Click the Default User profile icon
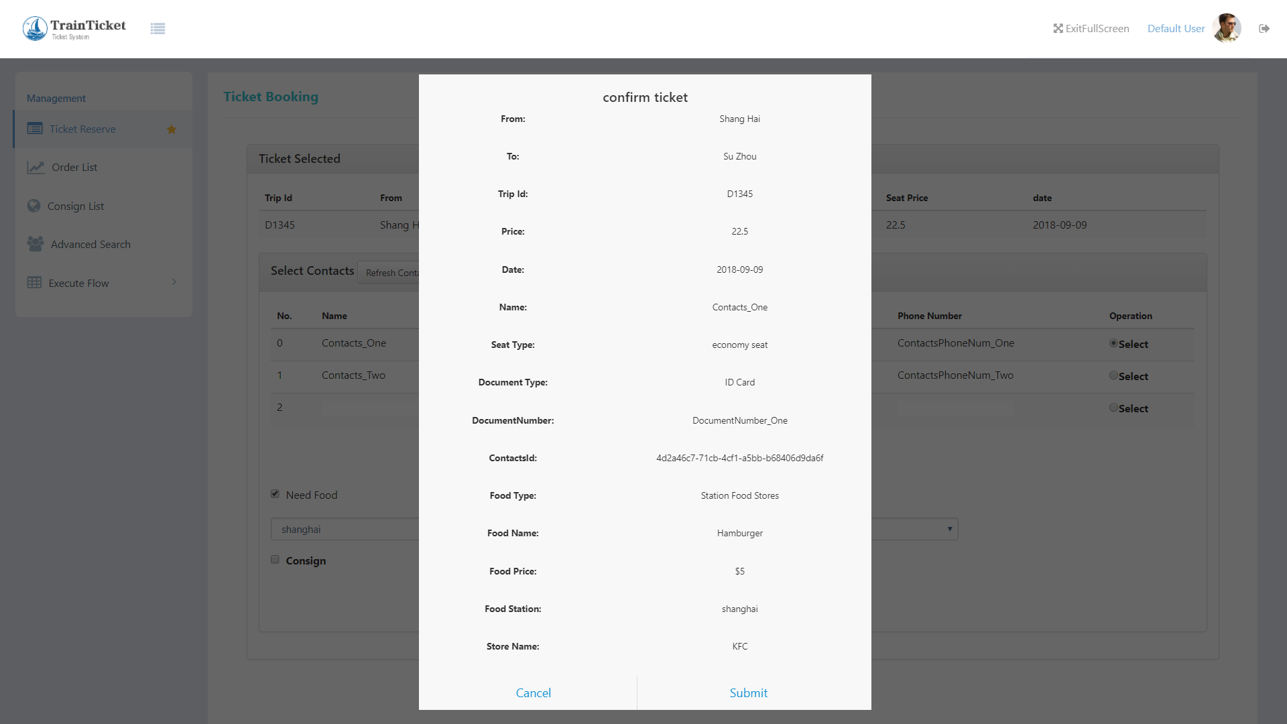The height and width of the screenshot is (724, 1287). coord(1228,28)
